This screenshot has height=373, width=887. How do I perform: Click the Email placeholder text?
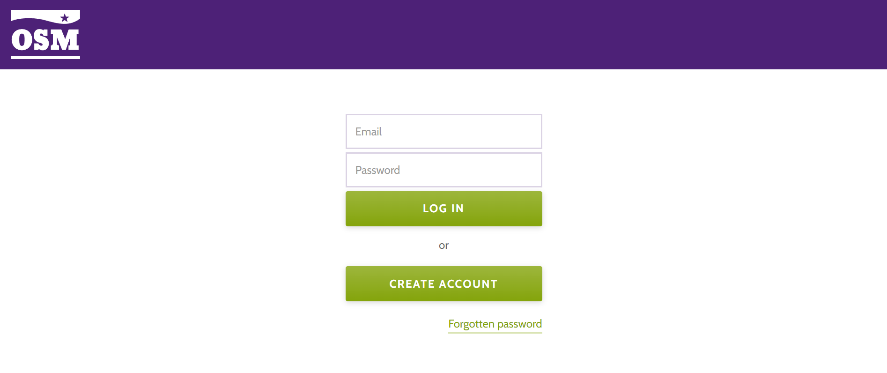[x=369, y=132]
